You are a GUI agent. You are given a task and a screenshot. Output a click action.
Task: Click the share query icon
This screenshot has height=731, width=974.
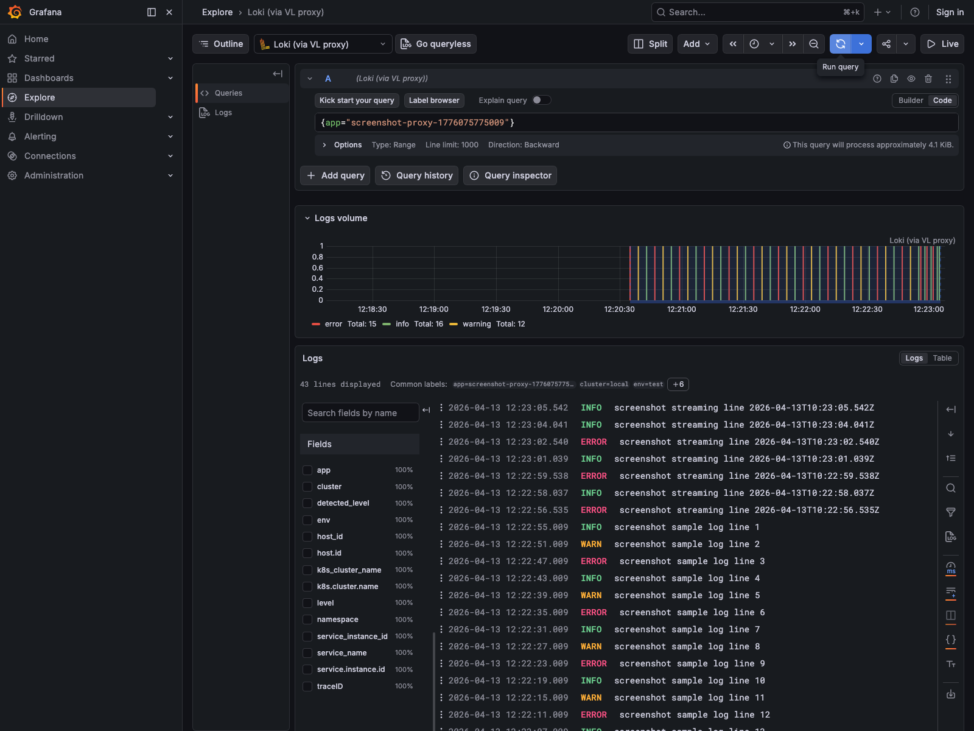(x=886, y=44)
